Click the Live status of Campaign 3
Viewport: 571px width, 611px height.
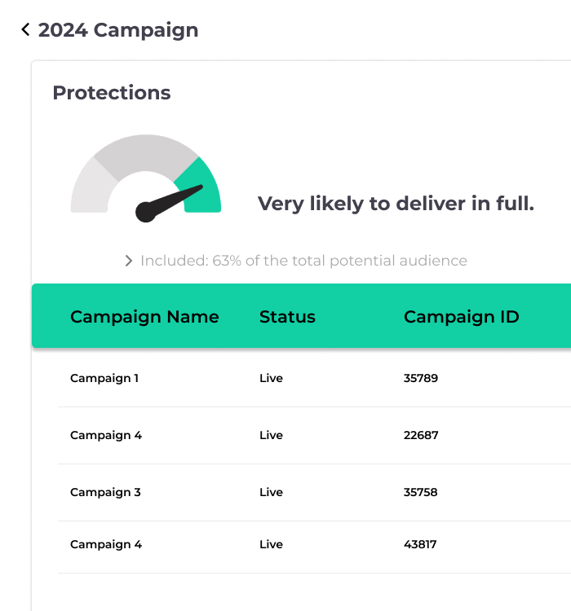click(x=271, y=493)
